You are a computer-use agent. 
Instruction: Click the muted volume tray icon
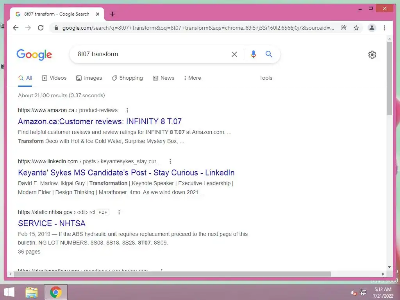point(354,293)
